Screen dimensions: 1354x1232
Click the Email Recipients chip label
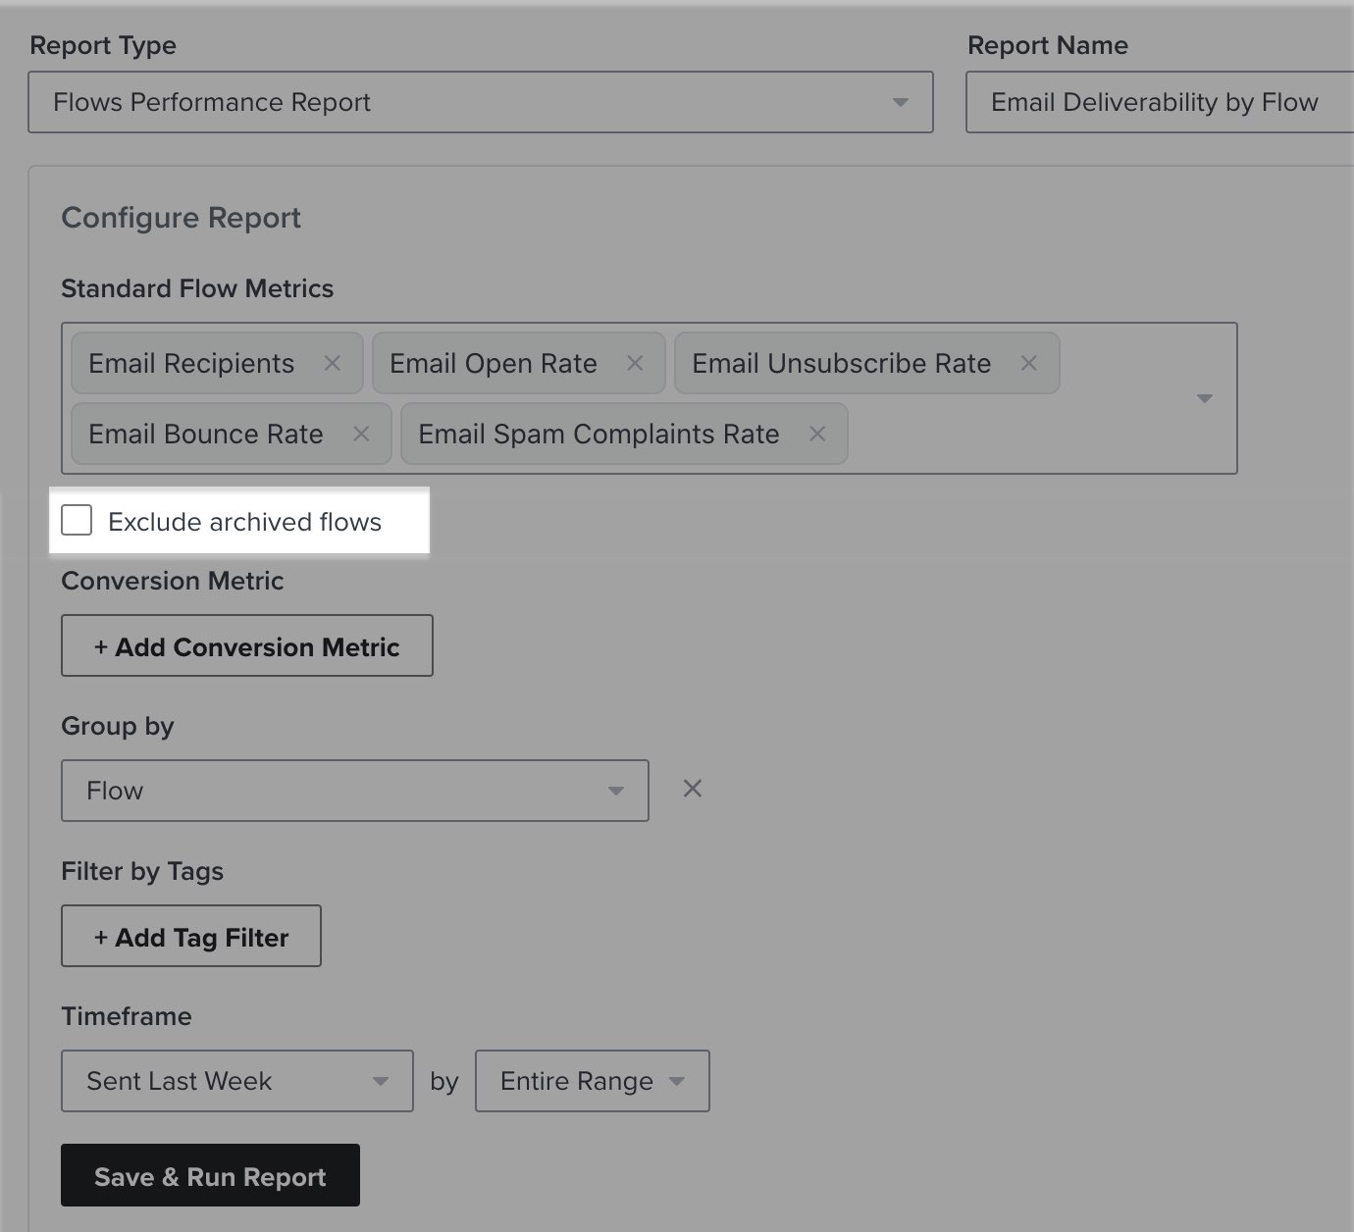191,363
